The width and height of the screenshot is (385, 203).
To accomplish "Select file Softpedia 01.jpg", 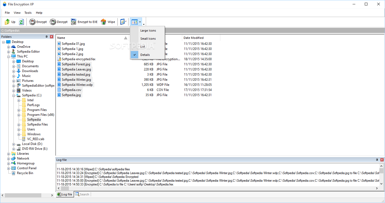I will click(x=73, y=44).
